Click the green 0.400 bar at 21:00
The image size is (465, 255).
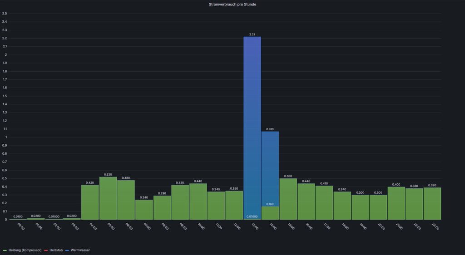click(396, 203)
